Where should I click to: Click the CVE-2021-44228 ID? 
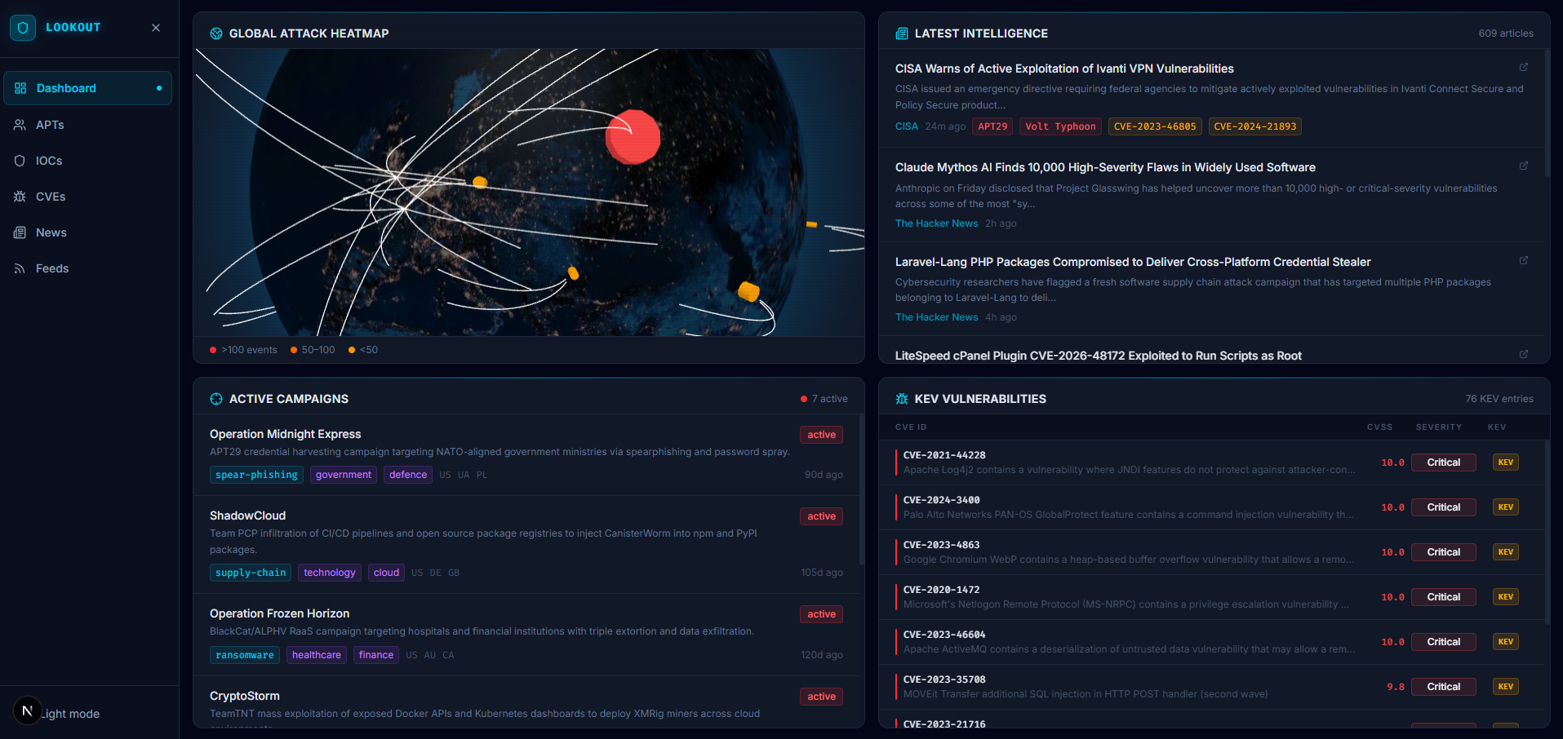944,455
